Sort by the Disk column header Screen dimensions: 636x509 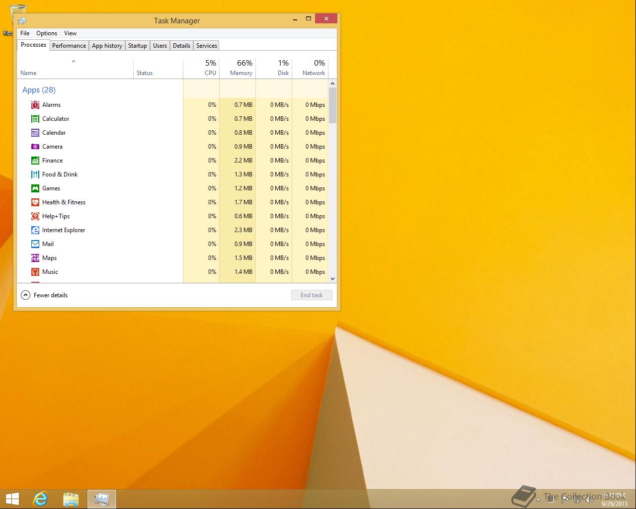point(274,68)
